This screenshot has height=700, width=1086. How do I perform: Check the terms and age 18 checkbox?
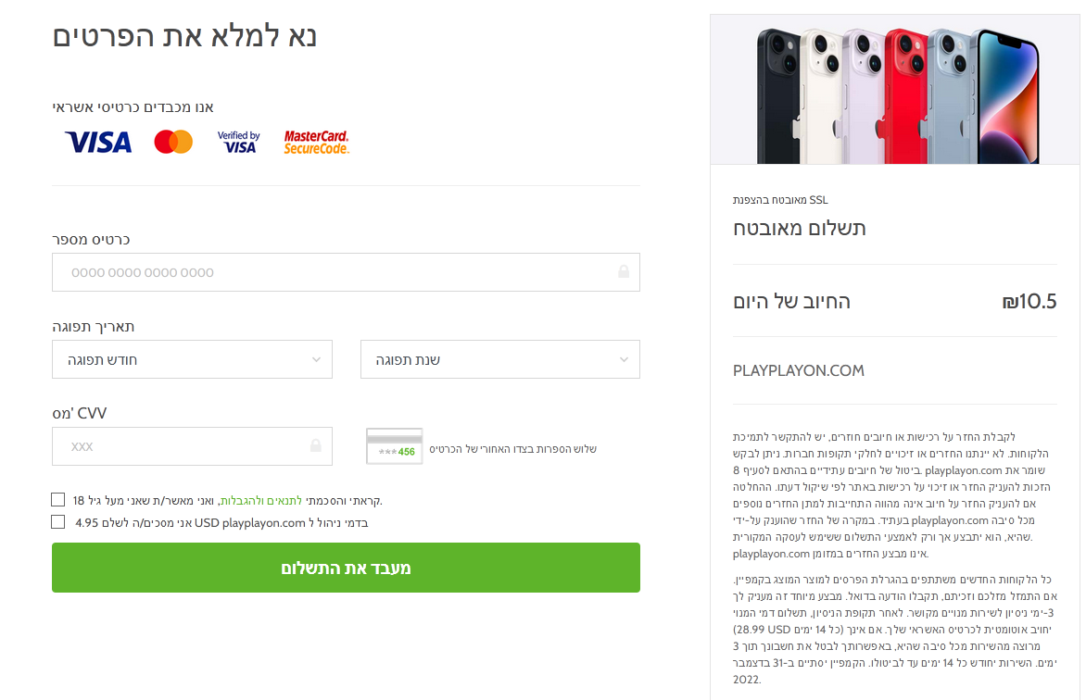click(58, 500)
